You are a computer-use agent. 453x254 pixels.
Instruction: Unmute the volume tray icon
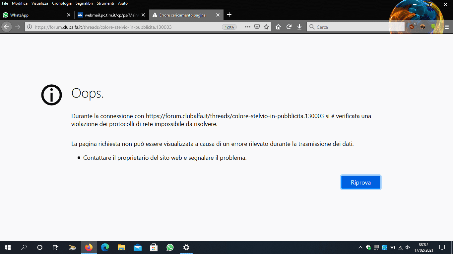point(408,247)
